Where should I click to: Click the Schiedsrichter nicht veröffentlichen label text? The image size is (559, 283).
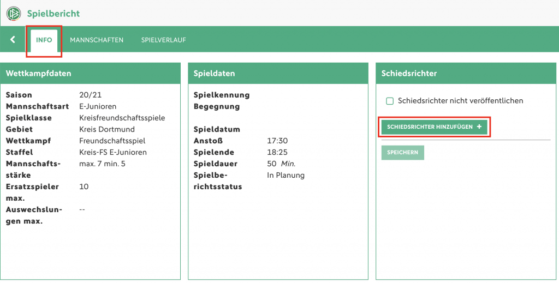click(461, 101)
